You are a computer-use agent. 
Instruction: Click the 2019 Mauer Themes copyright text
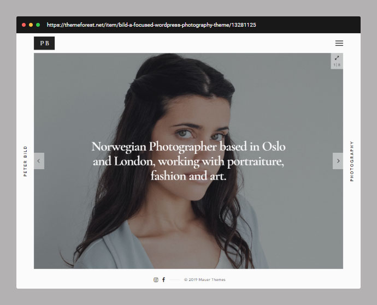point(204,279)
